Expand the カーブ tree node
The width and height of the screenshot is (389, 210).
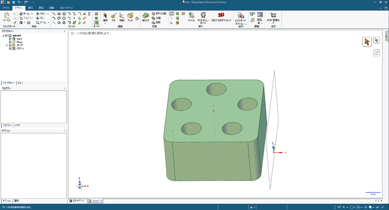coord(7,45)
